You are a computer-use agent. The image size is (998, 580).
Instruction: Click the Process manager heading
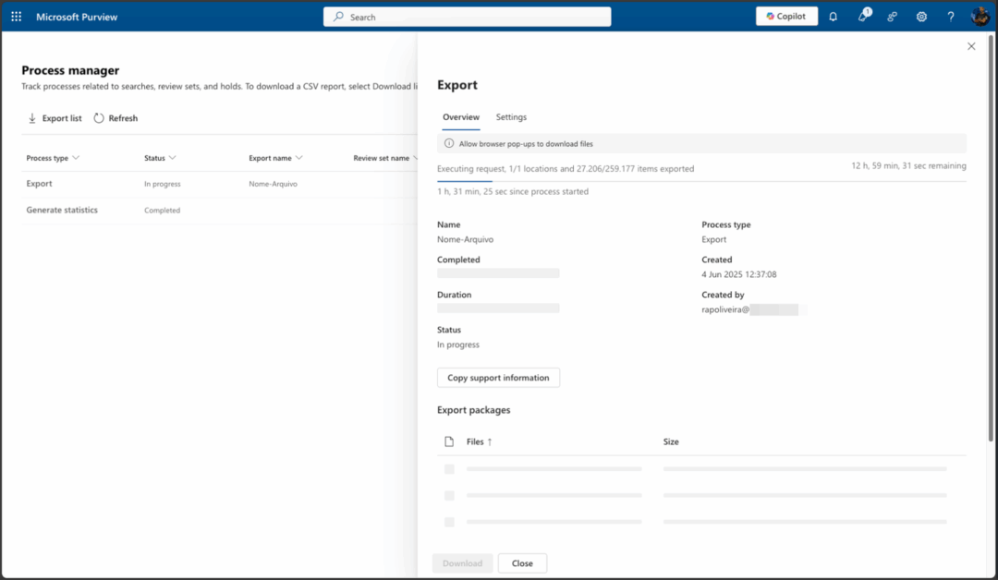coord(70,70)
